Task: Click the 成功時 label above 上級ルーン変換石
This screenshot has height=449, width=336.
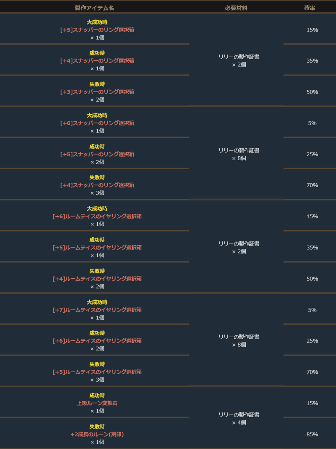Action: coord(97,395)
